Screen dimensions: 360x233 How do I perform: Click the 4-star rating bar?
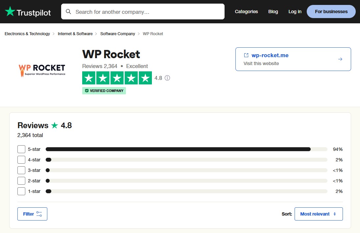coord(186,160)
